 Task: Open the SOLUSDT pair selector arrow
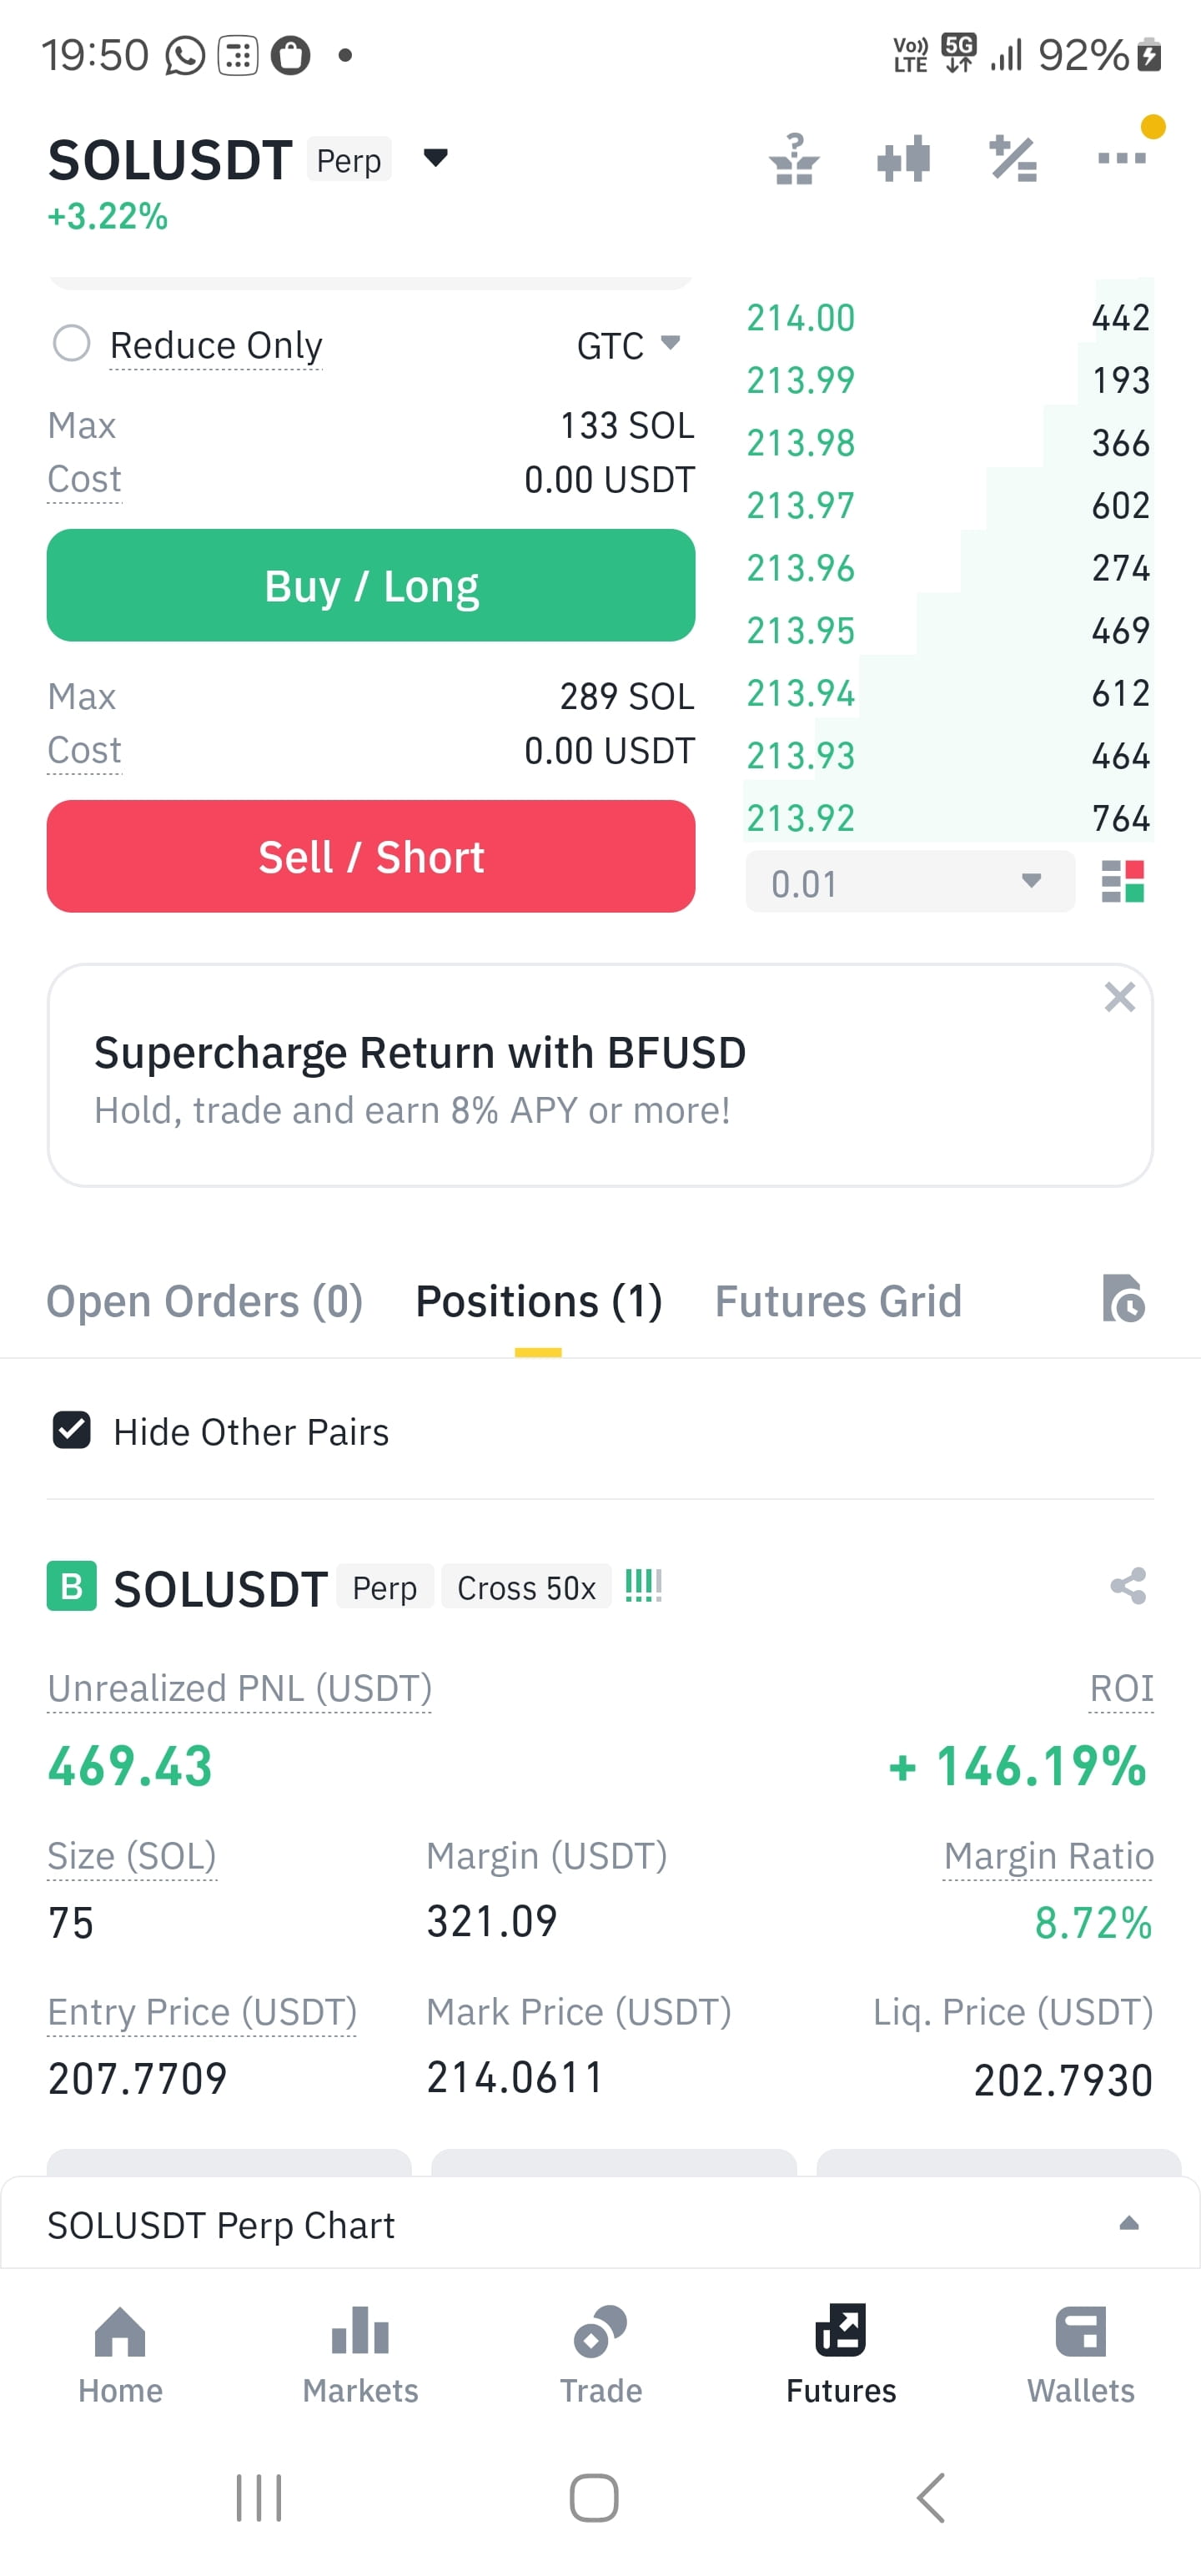point(435,158)
